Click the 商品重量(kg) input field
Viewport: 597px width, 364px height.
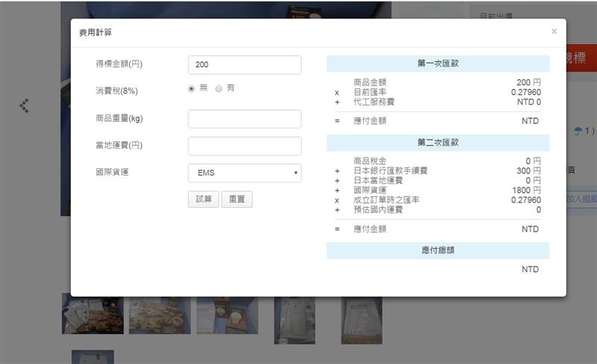tap(244, 119)
